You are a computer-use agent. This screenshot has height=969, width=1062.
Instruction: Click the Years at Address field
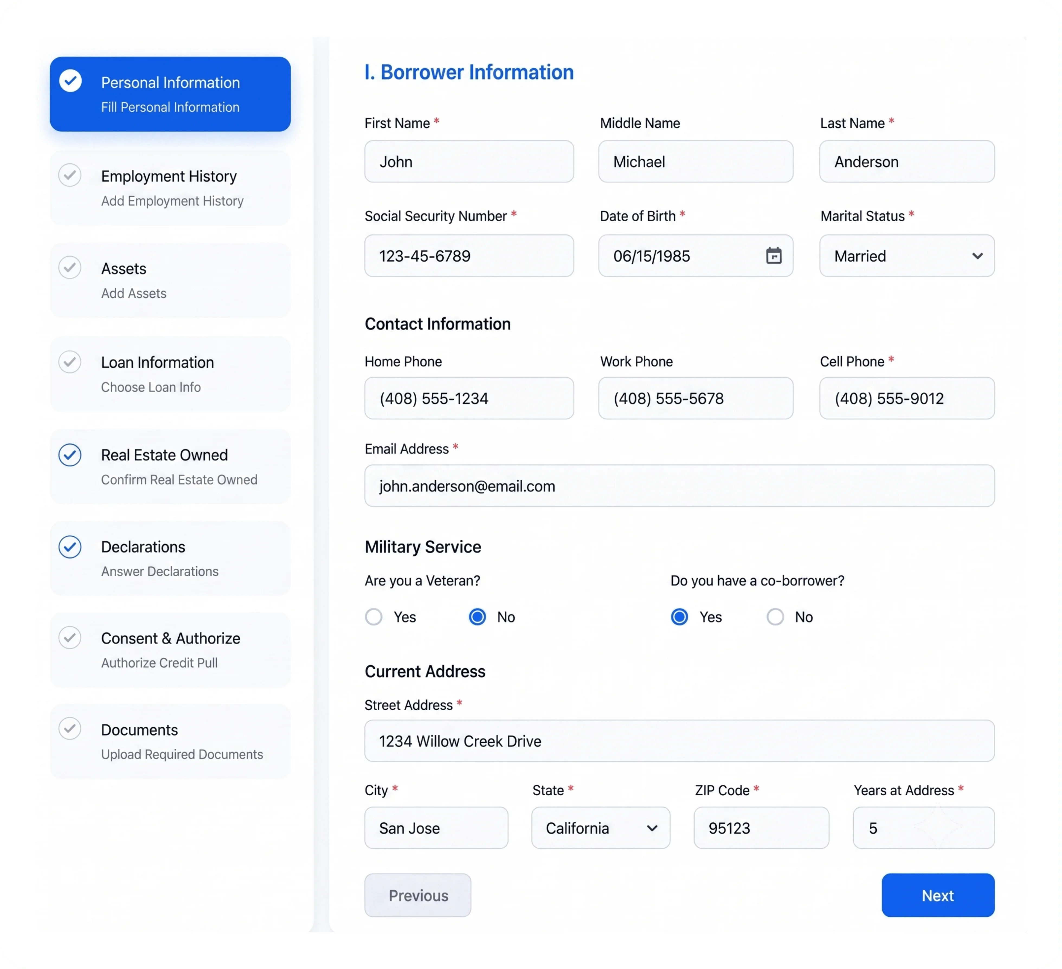click(x=923, y=828)
